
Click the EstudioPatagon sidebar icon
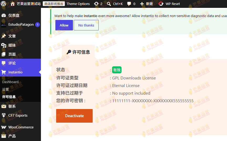click(x=4, y=25)
